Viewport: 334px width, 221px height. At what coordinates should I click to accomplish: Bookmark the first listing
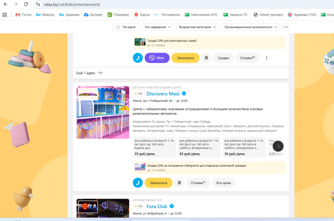click(x=206, y=58)
